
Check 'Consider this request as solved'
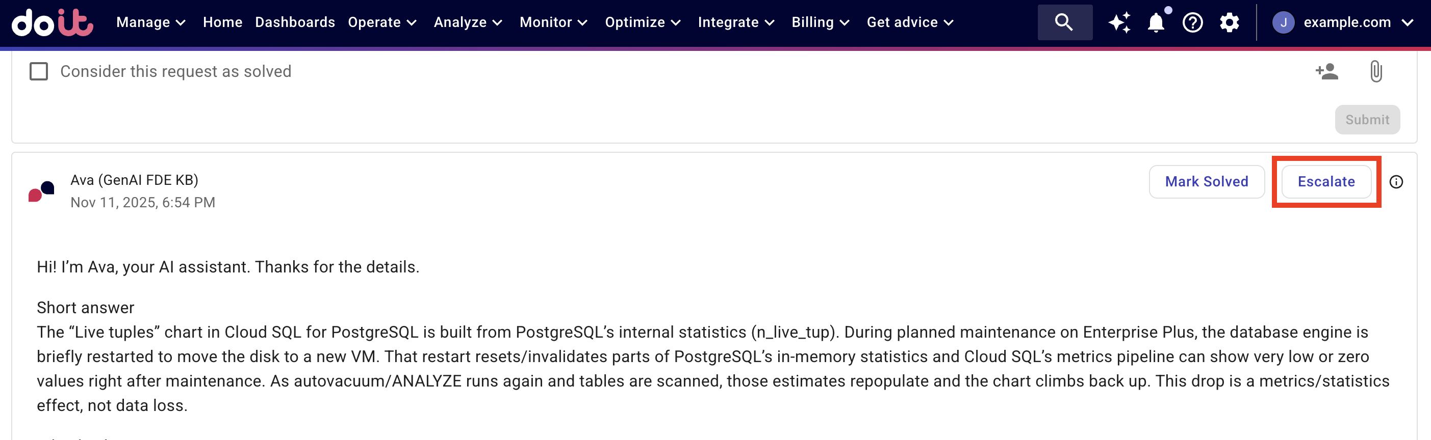39,72
